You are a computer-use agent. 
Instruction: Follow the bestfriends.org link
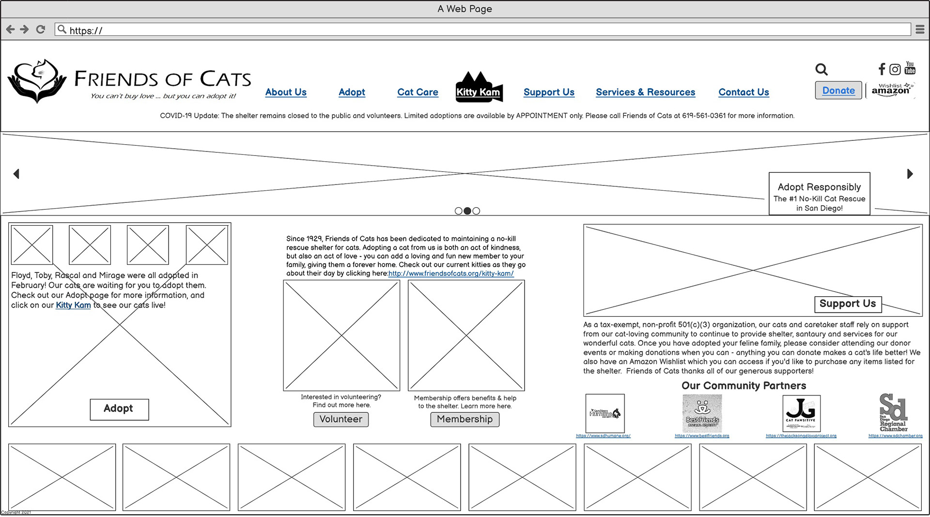(x=702, y=436)
